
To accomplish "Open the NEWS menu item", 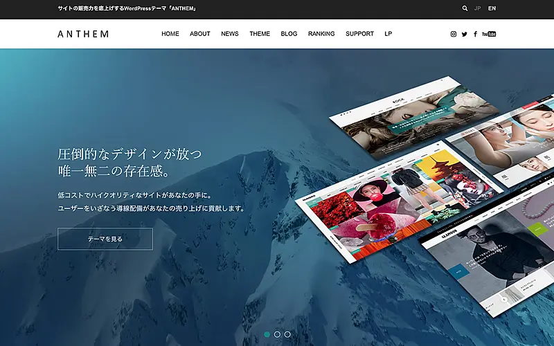I will 230,34.
